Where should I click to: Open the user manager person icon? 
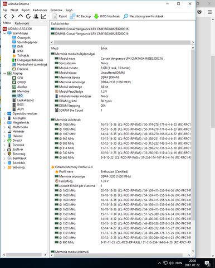(x=36, y=16)
